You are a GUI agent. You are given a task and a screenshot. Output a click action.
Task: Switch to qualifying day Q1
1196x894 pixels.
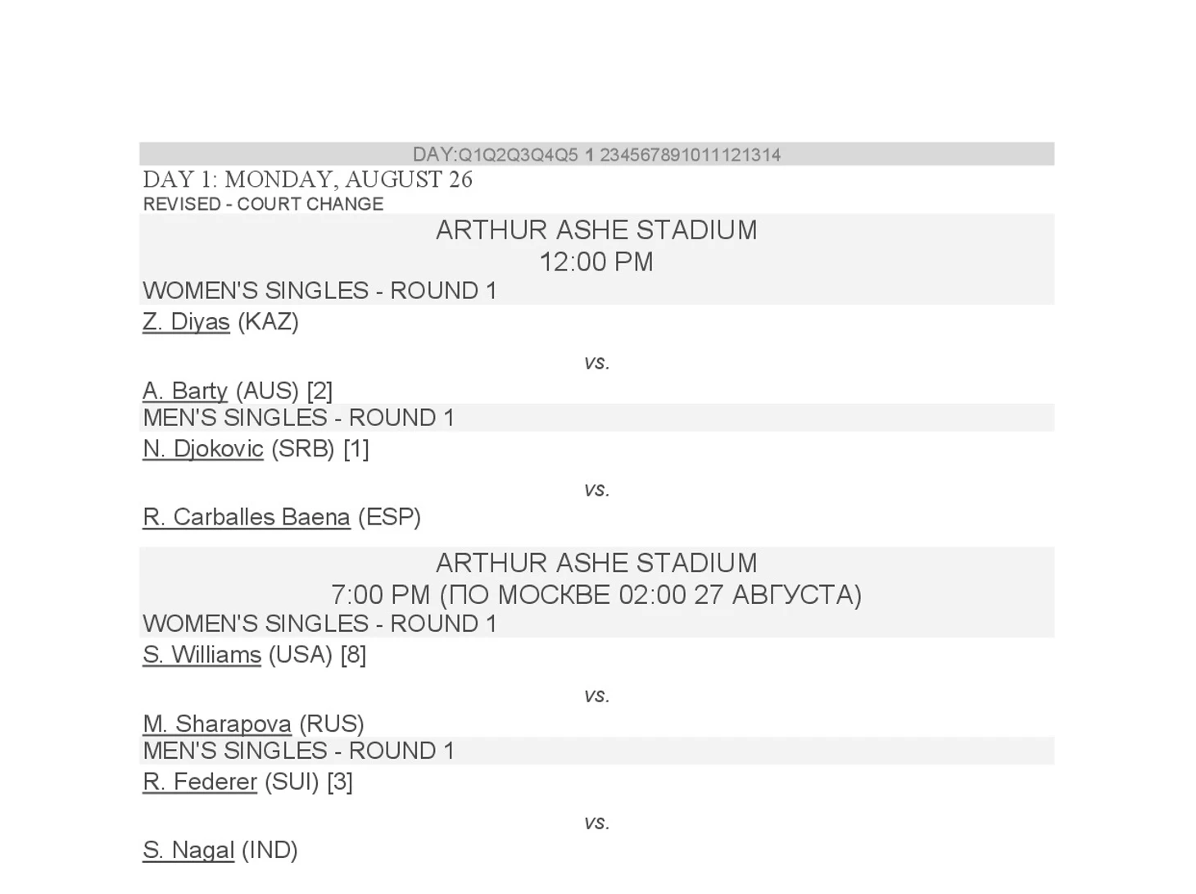[x=466, y=155]
